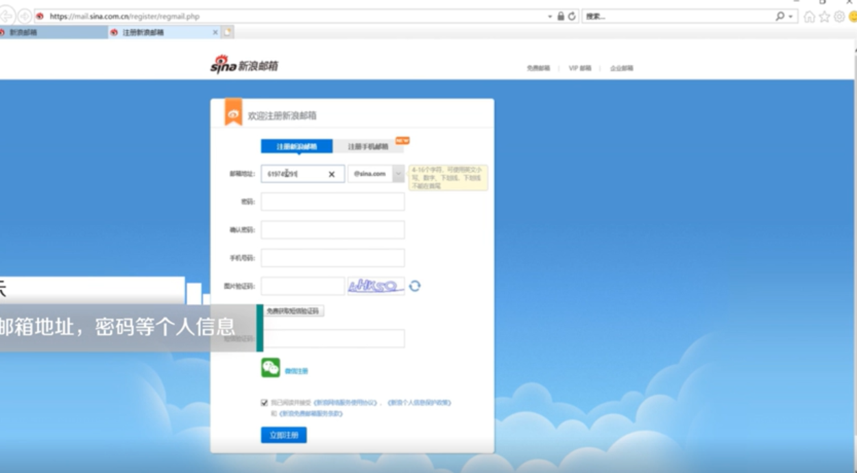Click the 确认密码 confirm field
857x473 pixels.
coord(333,230)
